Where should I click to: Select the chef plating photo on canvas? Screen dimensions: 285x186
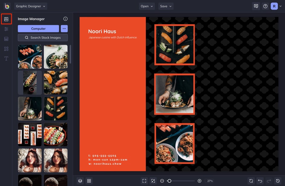click(175, 94)
